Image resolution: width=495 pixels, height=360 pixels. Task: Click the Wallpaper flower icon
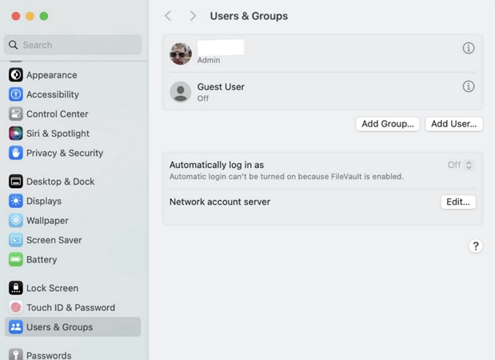point(16,221)
